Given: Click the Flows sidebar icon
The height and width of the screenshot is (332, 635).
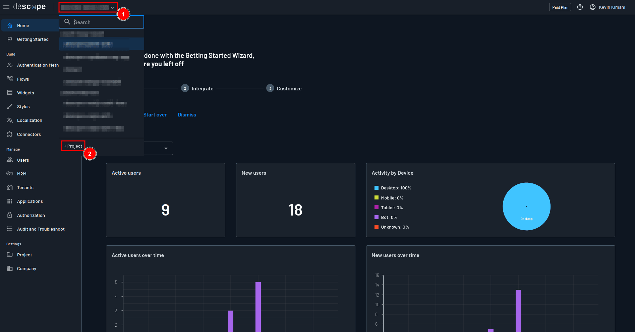Looking at the screenshot, I should (x=10, y=79).
